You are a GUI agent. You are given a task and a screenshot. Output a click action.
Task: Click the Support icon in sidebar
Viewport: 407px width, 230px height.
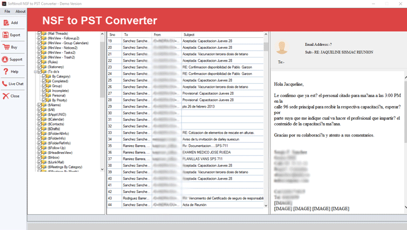click(5, 59)
